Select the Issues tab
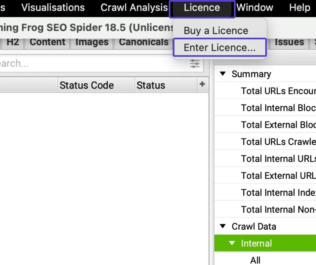Viewport: 316px width, 265px height. click(x=289, y=42)
